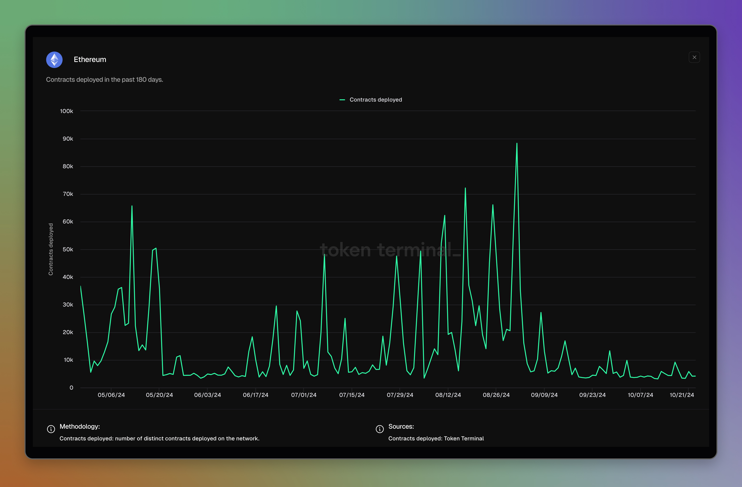This screenshot has width=742, height=487.
Task: Click the 10/07/24 date label
Action: tap(640, 395)
